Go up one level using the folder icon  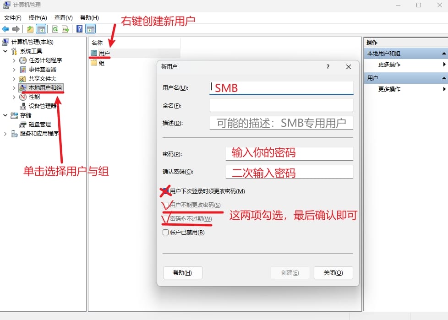coord(30,29)
